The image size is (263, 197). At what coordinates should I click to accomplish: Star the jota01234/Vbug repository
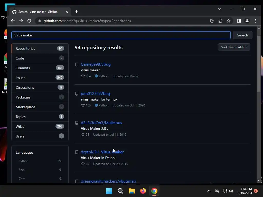83,105
